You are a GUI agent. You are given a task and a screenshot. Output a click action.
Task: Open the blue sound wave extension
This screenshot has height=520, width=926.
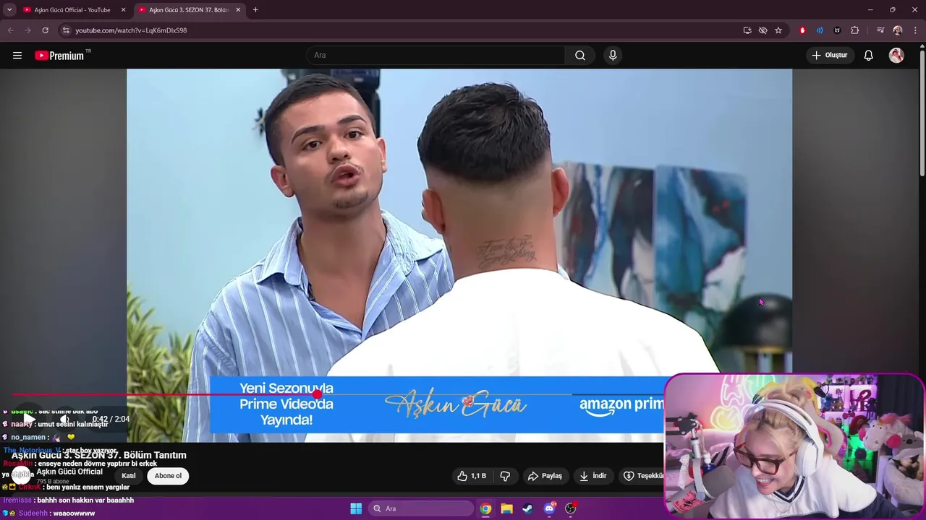pos(820,30)
